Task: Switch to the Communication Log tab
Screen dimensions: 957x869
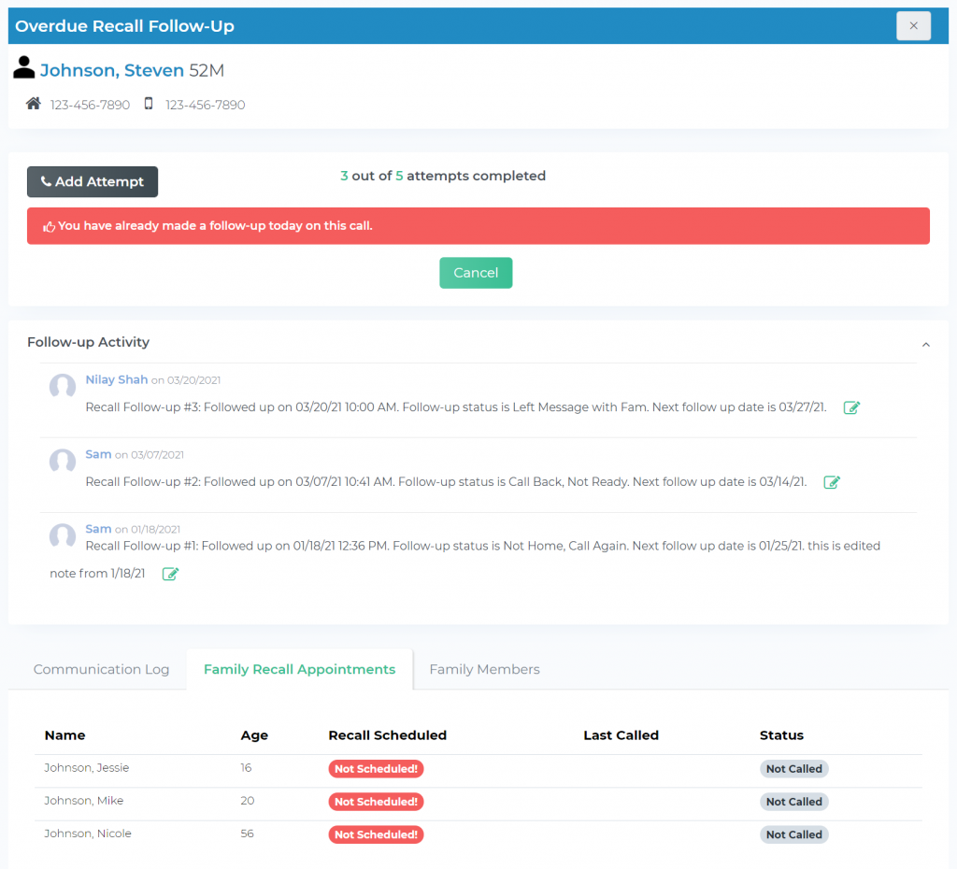Action: coord(101,669)
